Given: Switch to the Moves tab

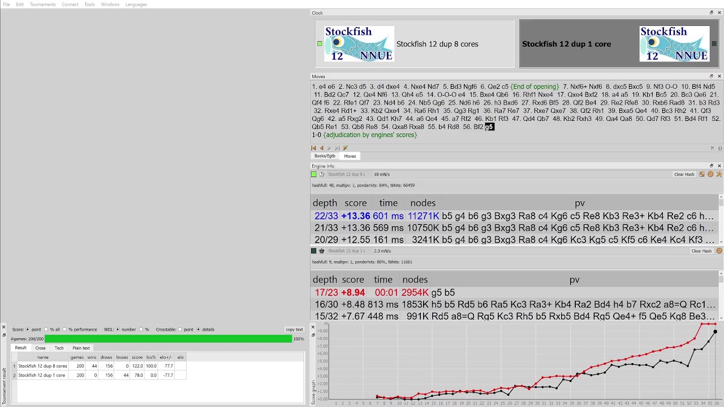Looking at the screenshot, I should [350, 156].
